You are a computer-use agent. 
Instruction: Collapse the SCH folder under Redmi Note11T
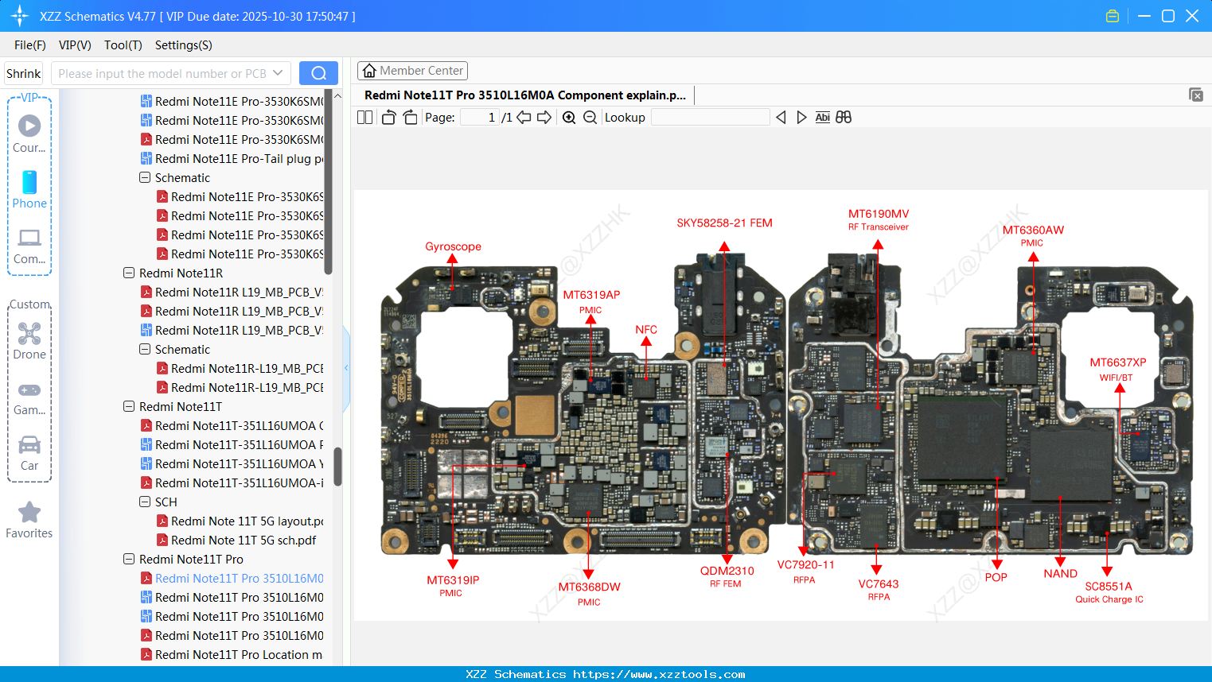[x=144, y=502]
